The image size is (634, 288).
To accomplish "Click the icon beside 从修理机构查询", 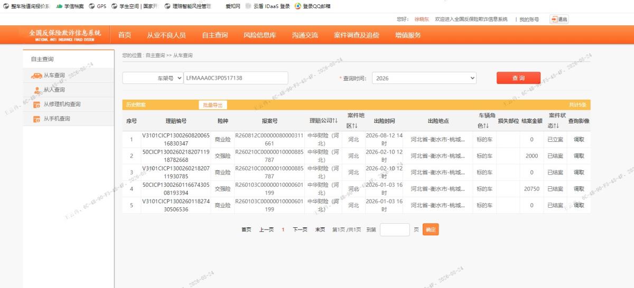I will [x=36, y=104].
